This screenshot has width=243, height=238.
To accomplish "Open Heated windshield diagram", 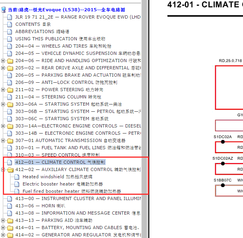I will coord(57,177).
